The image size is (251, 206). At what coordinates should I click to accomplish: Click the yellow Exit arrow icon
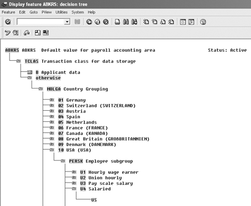point(98,22)
